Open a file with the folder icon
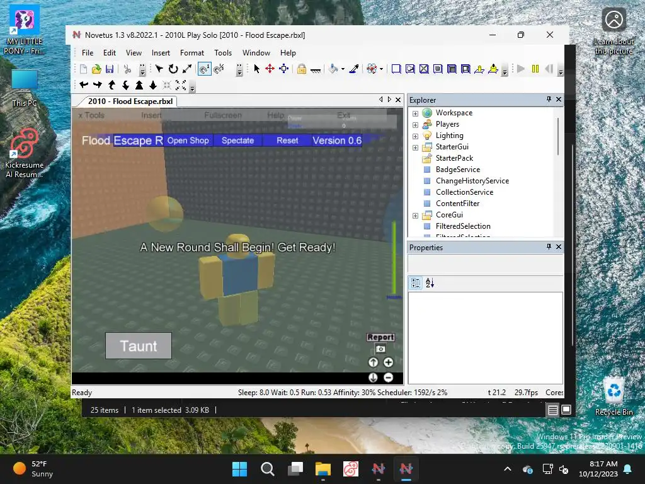The width and height of the screenshot is (645, 484). click(x=96, y=69)
